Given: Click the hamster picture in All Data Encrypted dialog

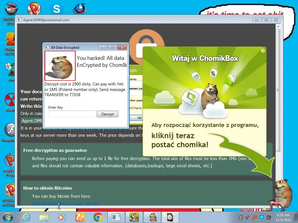Looking at the screenshot, I should point(60,66).
